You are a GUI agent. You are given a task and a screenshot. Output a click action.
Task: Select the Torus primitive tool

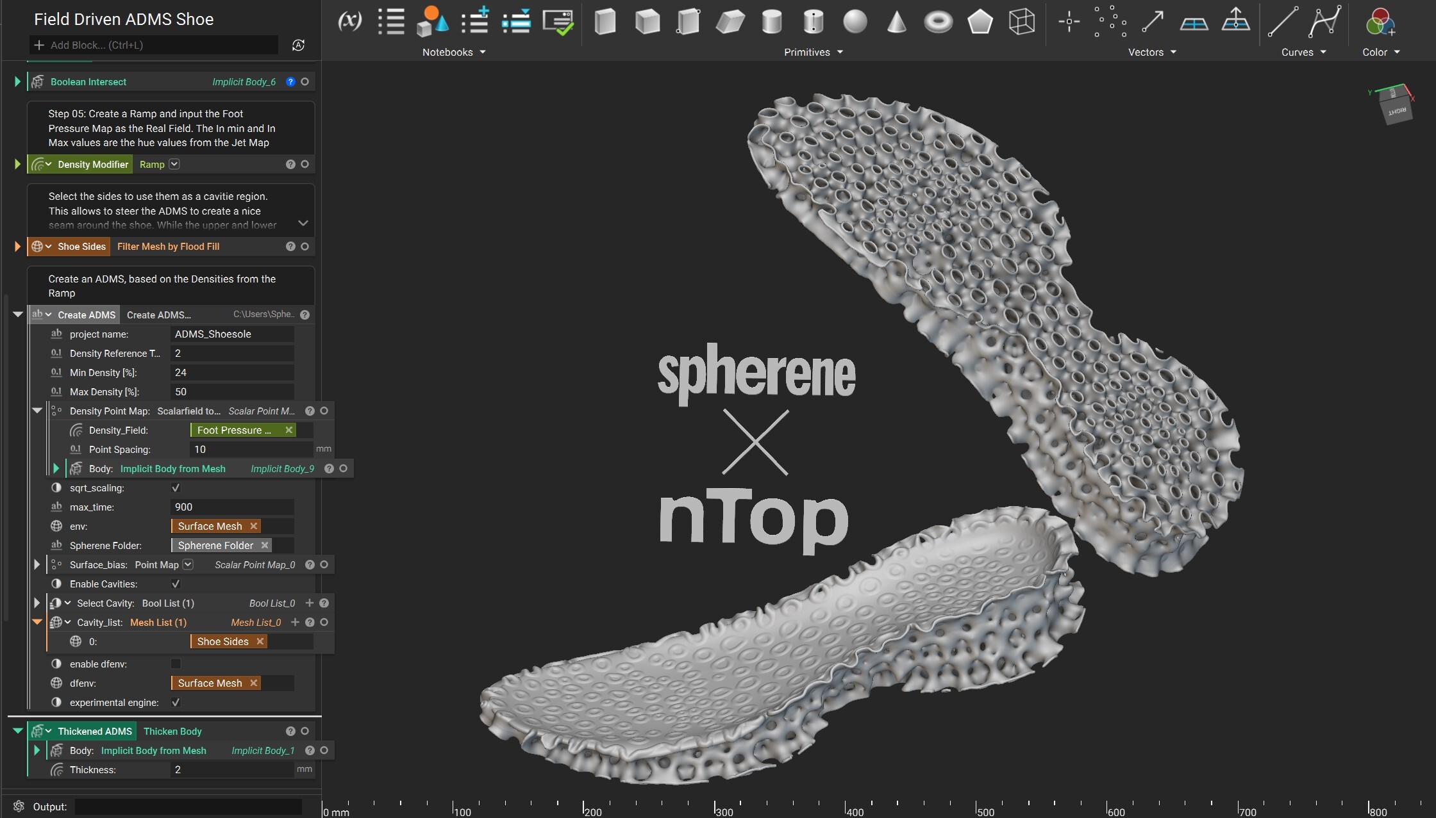pos(937,22)
